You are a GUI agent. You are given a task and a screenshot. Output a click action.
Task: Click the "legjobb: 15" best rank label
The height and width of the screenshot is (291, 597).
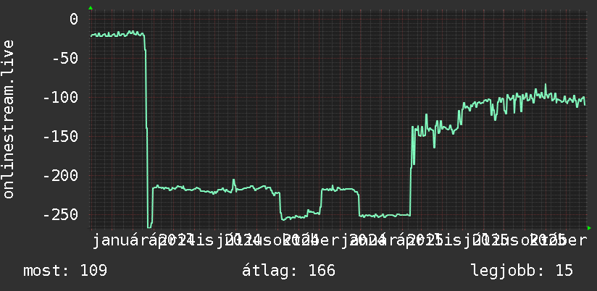[522, 271]
